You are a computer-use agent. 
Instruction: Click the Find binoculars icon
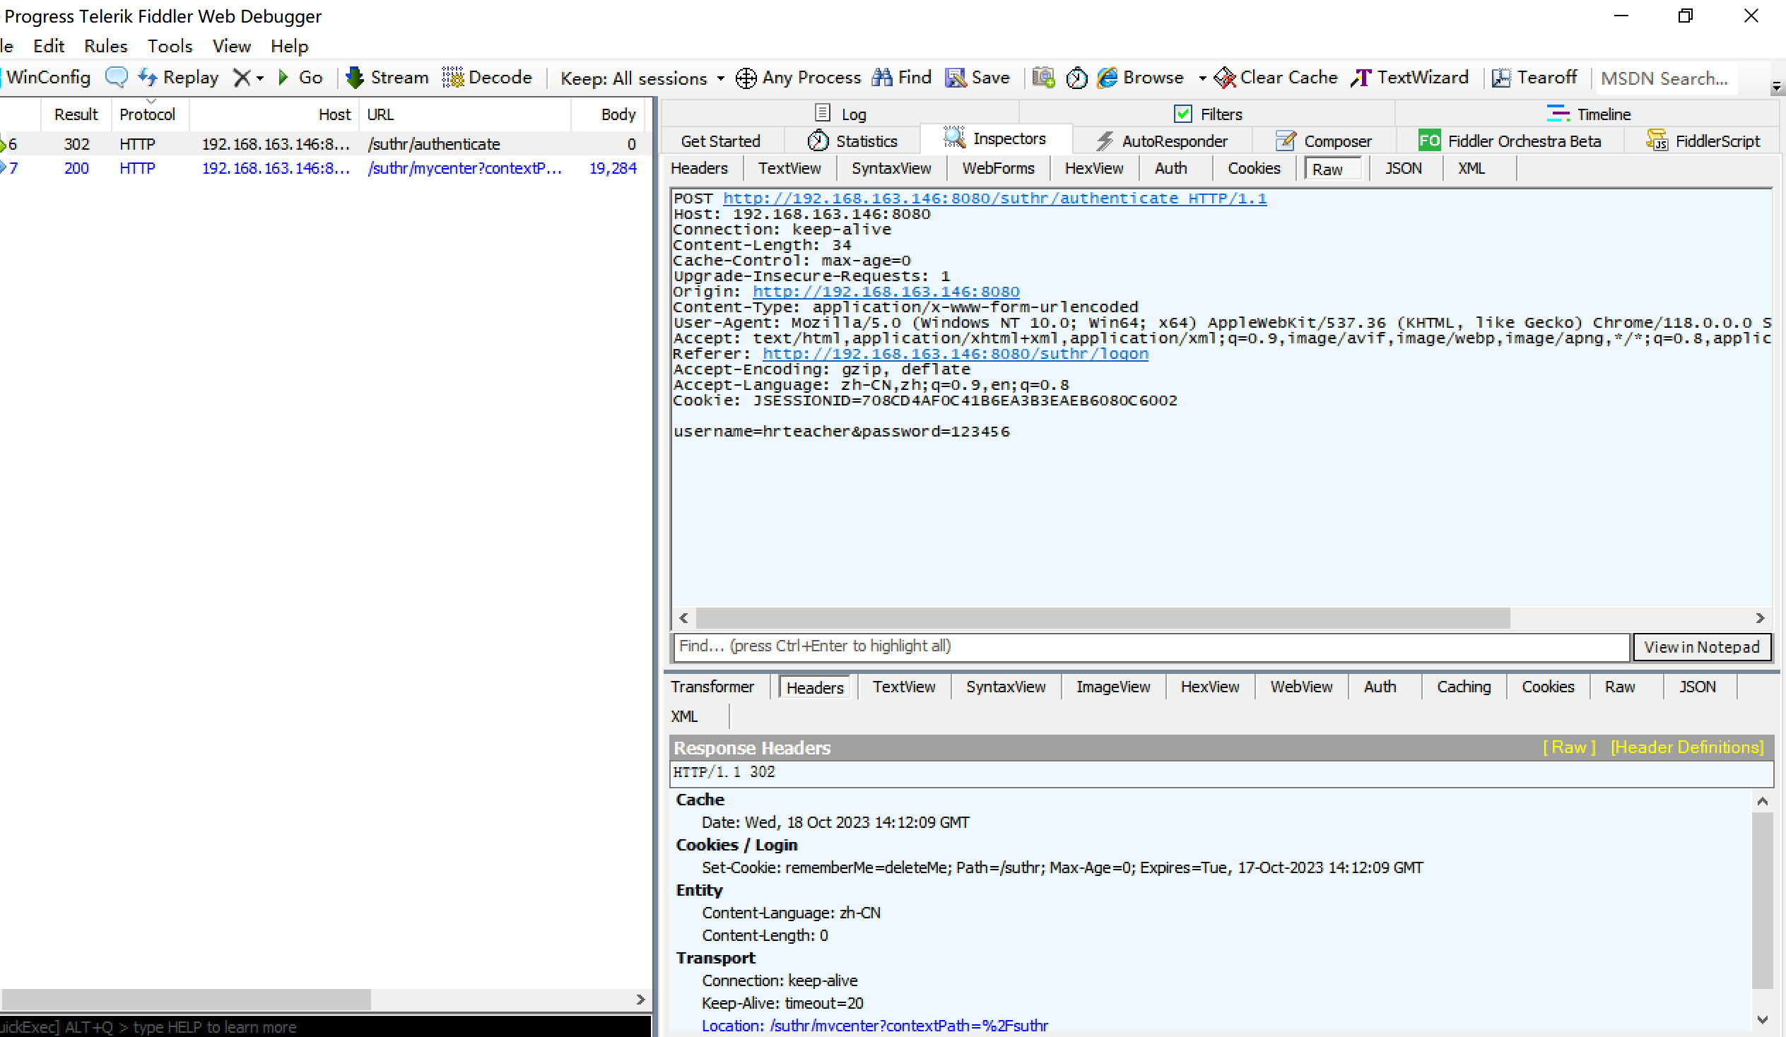tap(881, 77)
